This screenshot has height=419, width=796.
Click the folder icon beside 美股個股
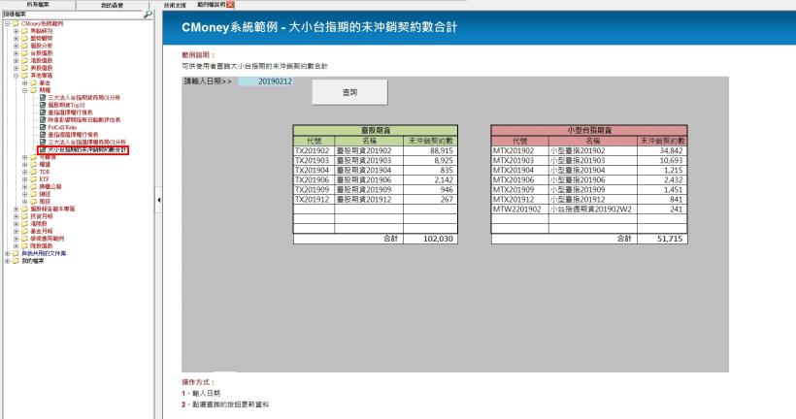coord(25,68)
